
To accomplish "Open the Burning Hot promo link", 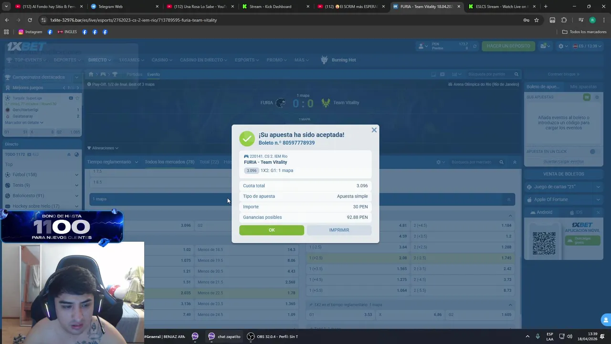I will click(x=338, y=60).
